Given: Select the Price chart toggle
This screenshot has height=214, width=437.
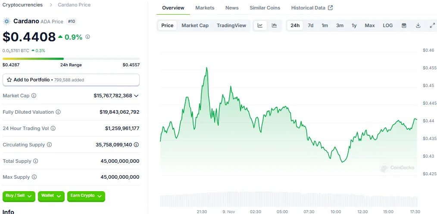Looking at the screenshot, I should [167, 25].
